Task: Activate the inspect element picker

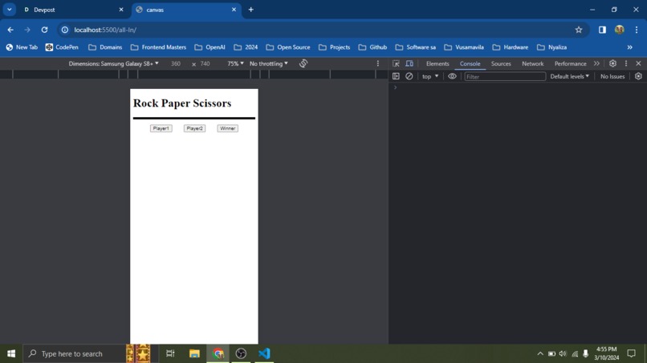Action: 396,63
